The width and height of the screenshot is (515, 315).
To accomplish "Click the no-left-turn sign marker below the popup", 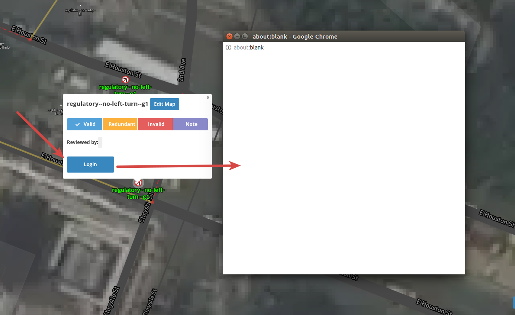I will point(139,182).
